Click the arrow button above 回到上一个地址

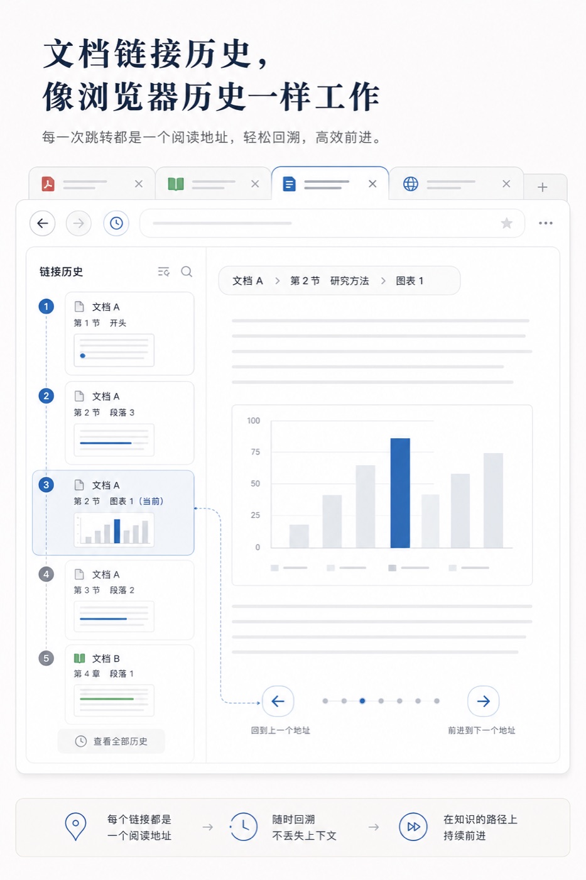[x=278, y=701]
